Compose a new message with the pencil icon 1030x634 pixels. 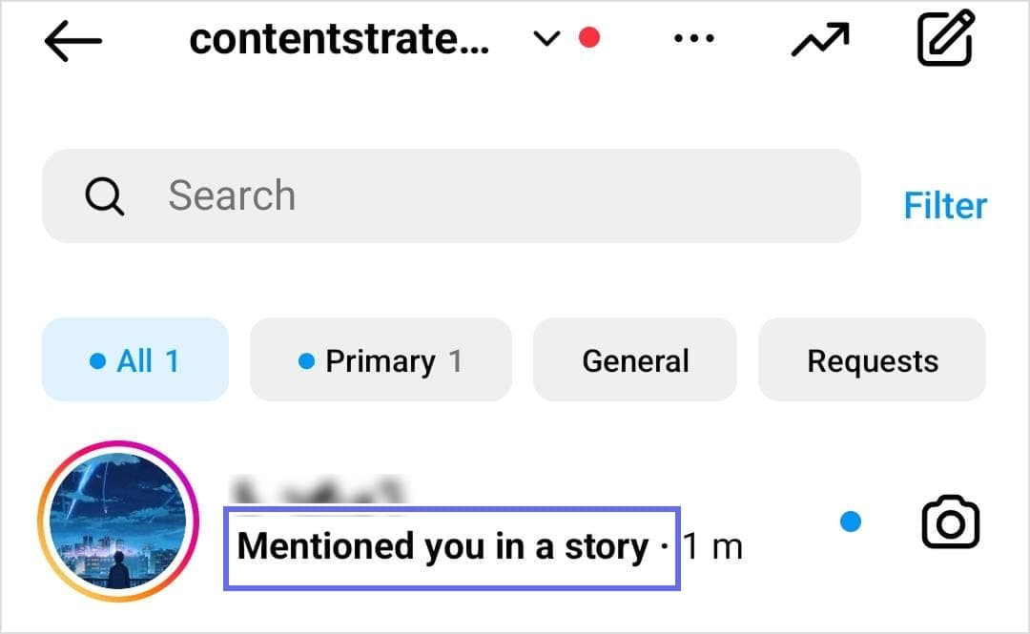click(945, 37)
